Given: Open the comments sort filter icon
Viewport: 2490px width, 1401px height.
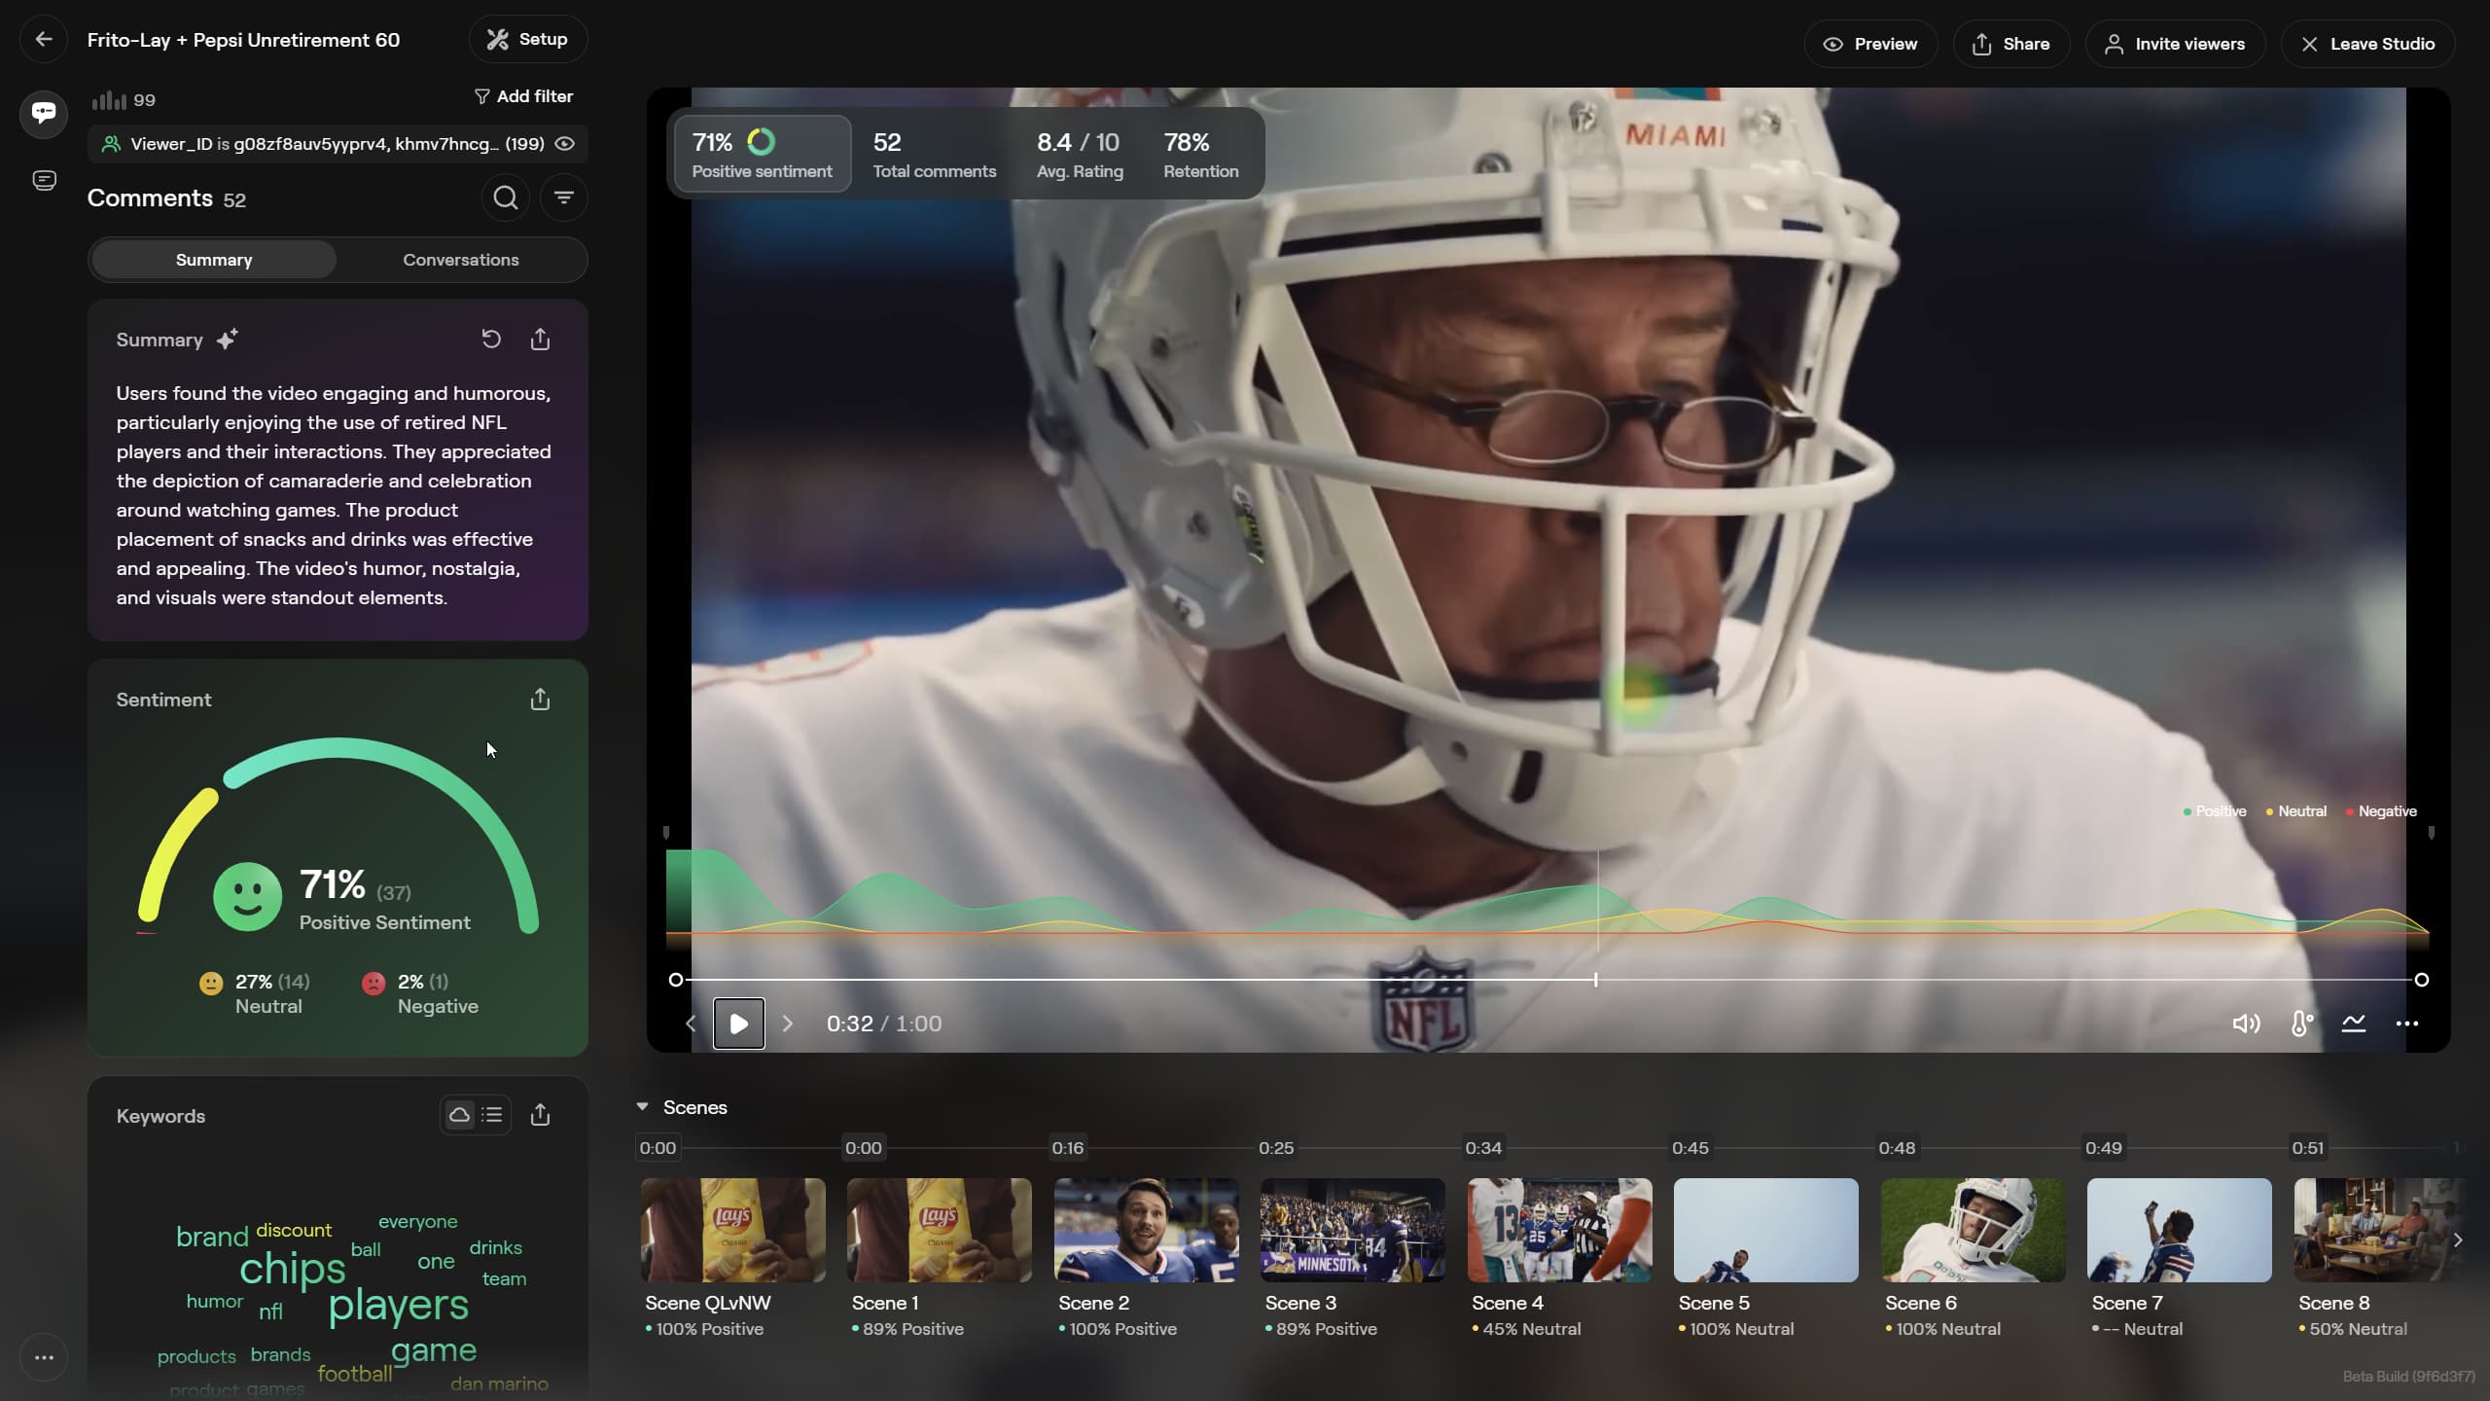Looking at the screenshot, I should click(564, 198).
